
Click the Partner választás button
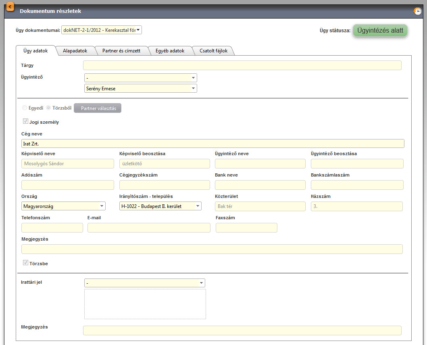coord(98,108)
